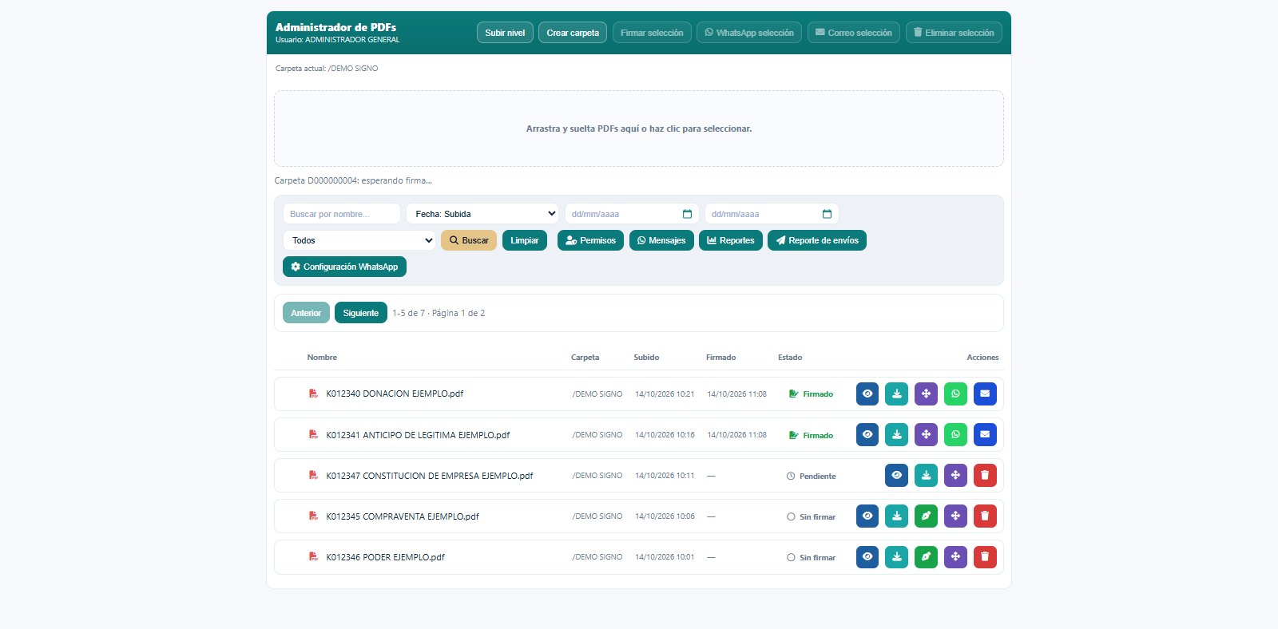Screen dimensions: 1278x629
Task: View K012346 PODER EJEMPLO.pdf with eye icon
Action: [867, 556]
